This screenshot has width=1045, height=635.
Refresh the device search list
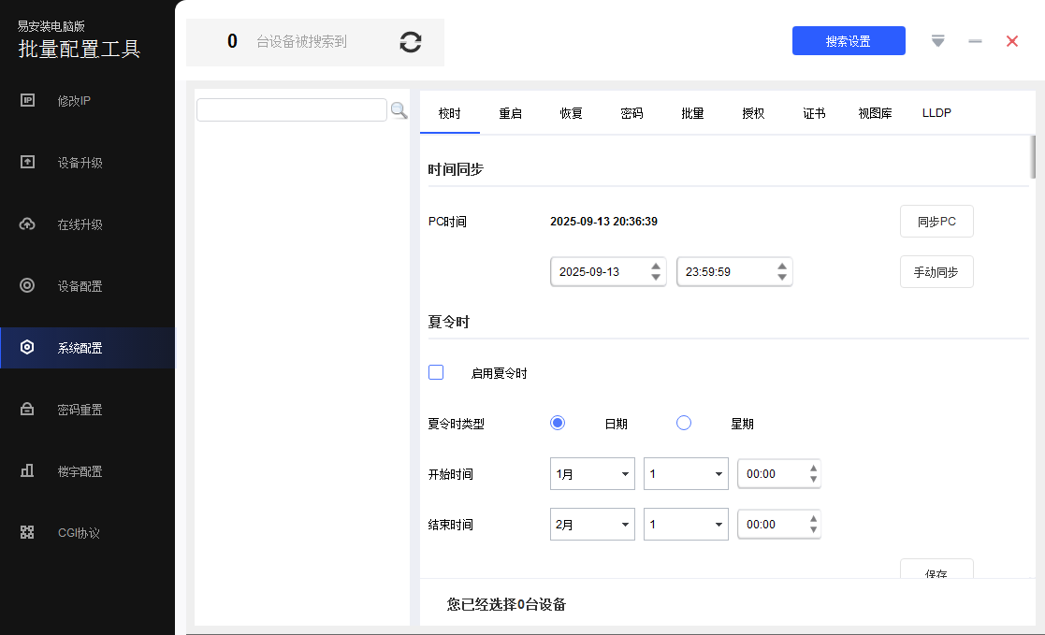pyautogui.click(x=410, y=42)
